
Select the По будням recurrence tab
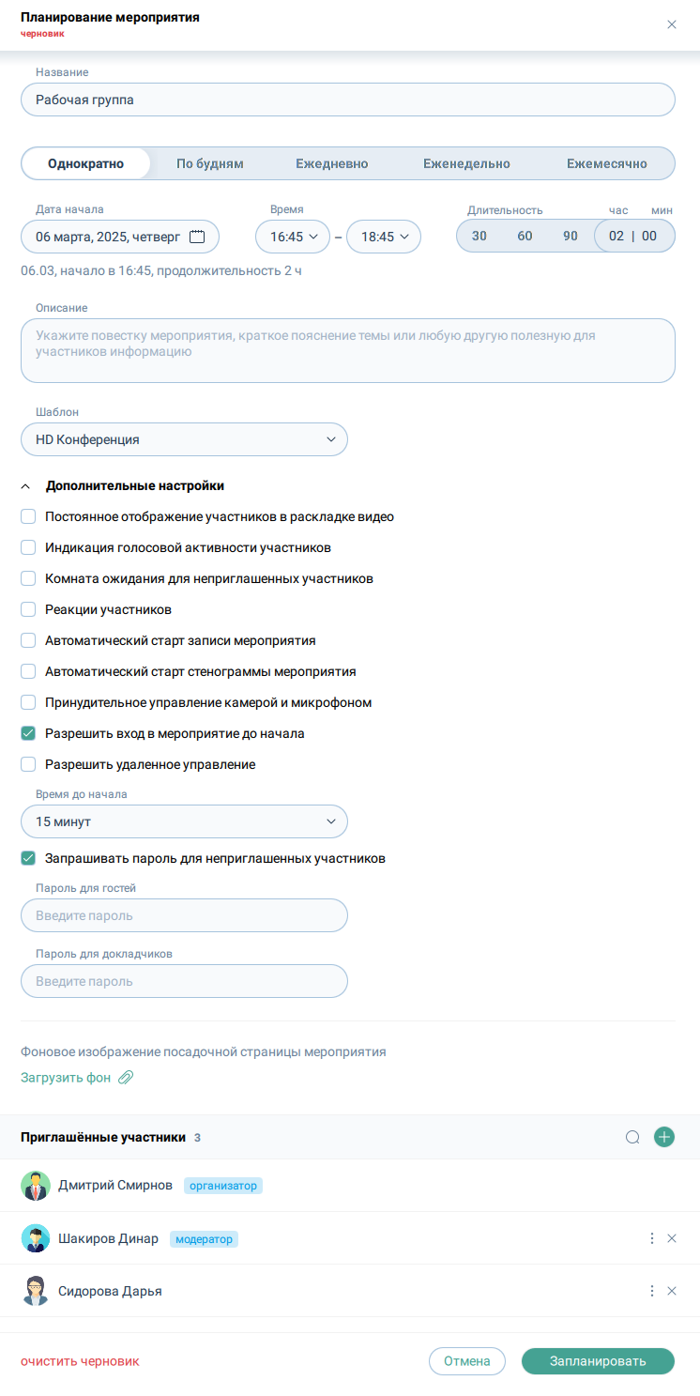tap(210, 163)
